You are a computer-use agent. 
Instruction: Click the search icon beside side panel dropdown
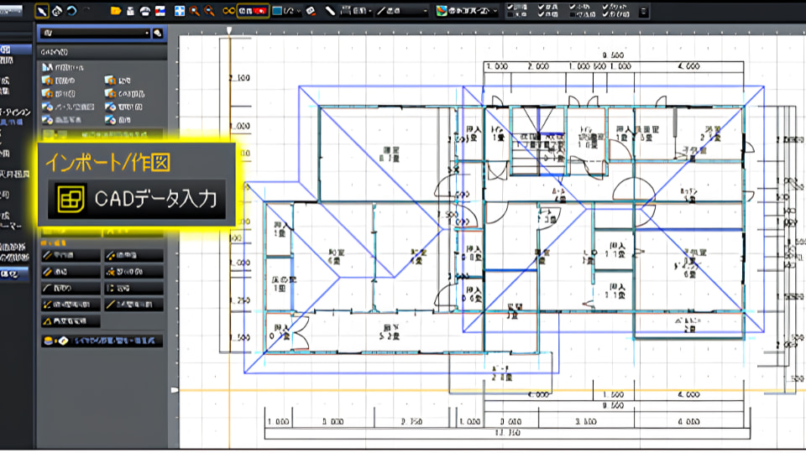pyautogui.click(x=158, y=34)
